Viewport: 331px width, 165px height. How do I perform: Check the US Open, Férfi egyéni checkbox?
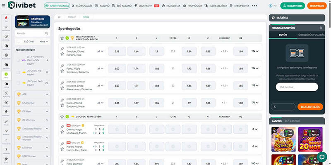click(18, 83)
